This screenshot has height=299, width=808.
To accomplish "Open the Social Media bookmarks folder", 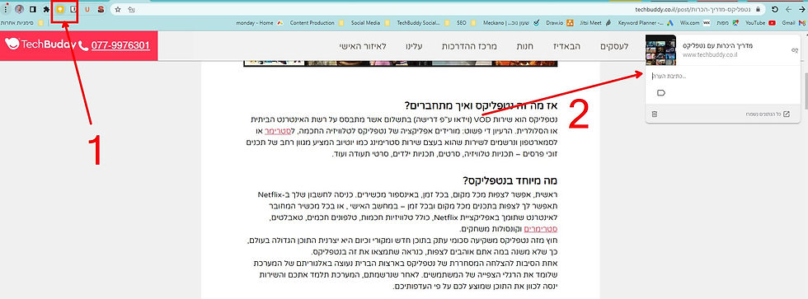I will pyautogui.click(x=370, y=22).
